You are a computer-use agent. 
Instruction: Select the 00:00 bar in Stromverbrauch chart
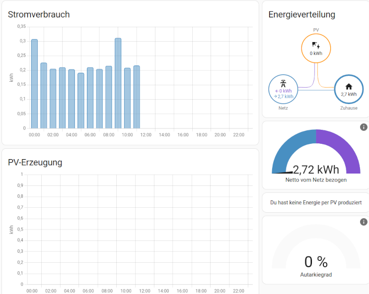34,84
